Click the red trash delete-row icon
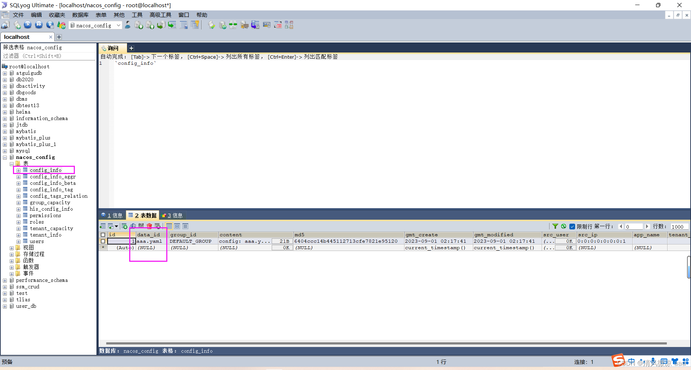 click(x=149, y=226)
